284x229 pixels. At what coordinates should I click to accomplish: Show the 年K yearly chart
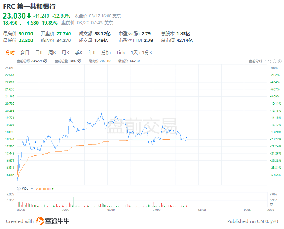[x=92, y=53]
